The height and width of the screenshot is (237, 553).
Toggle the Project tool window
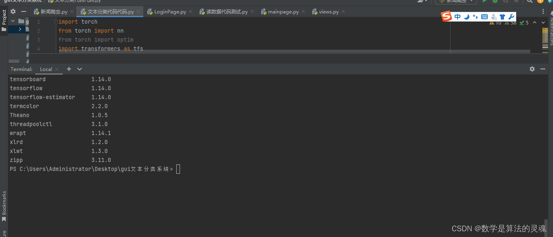(4, 20)
